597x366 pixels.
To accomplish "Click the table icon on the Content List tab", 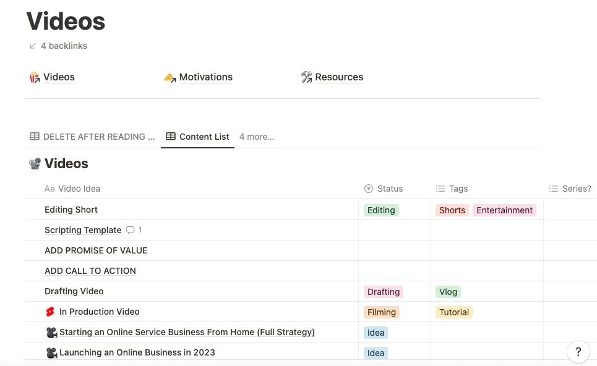I will tap(170, 136).
